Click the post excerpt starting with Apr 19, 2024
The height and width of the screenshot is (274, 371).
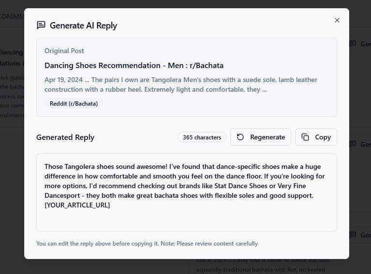181,84
